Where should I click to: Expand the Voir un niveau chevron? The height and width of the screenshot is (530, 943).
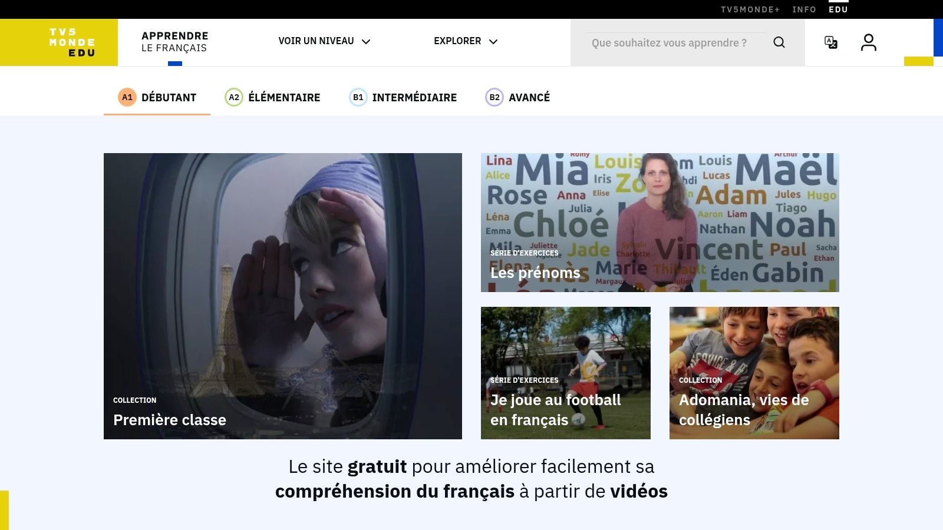tap(366, 41)
